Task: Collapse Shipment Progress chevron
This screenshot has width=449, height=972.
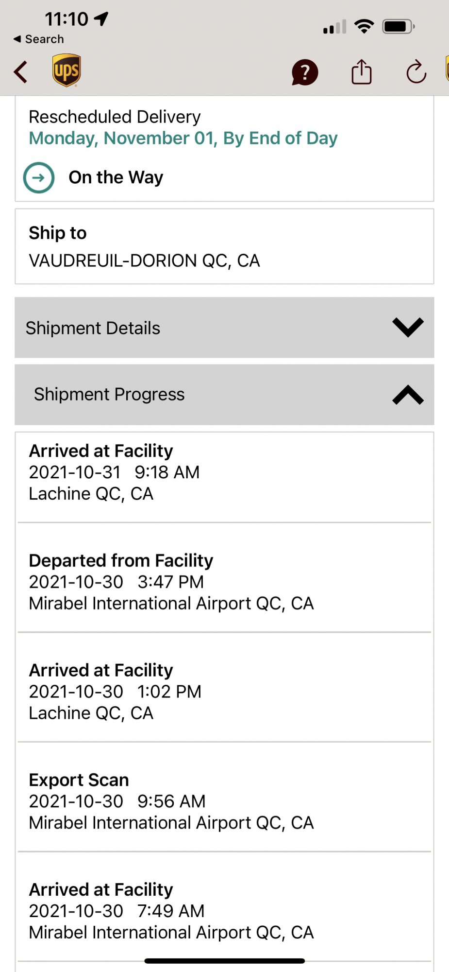Action: 408,395
